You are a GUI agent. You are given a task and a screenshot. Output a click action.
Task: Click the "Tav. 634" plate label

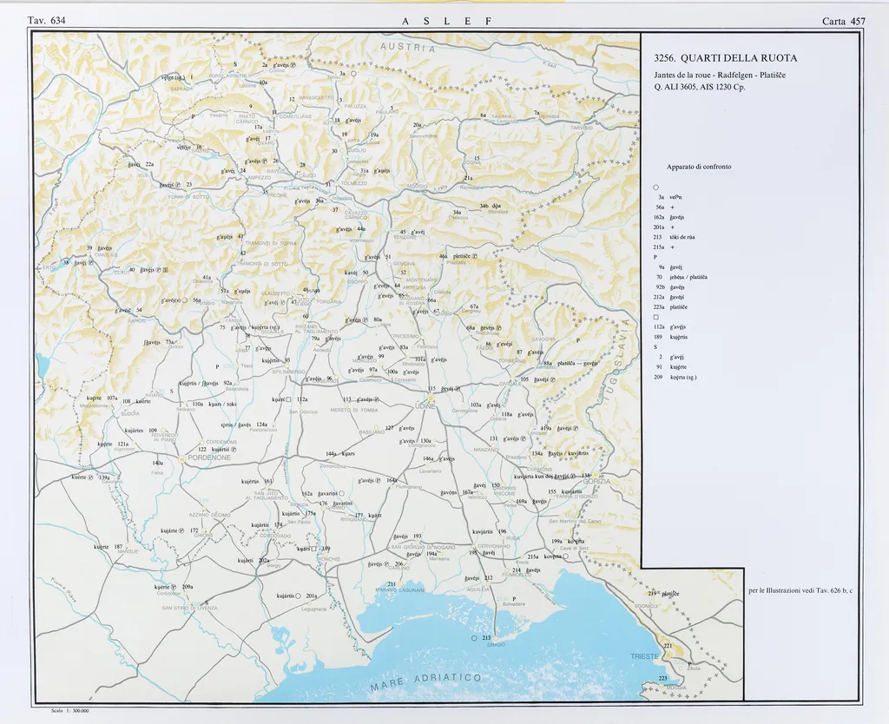tap(47, 20)
